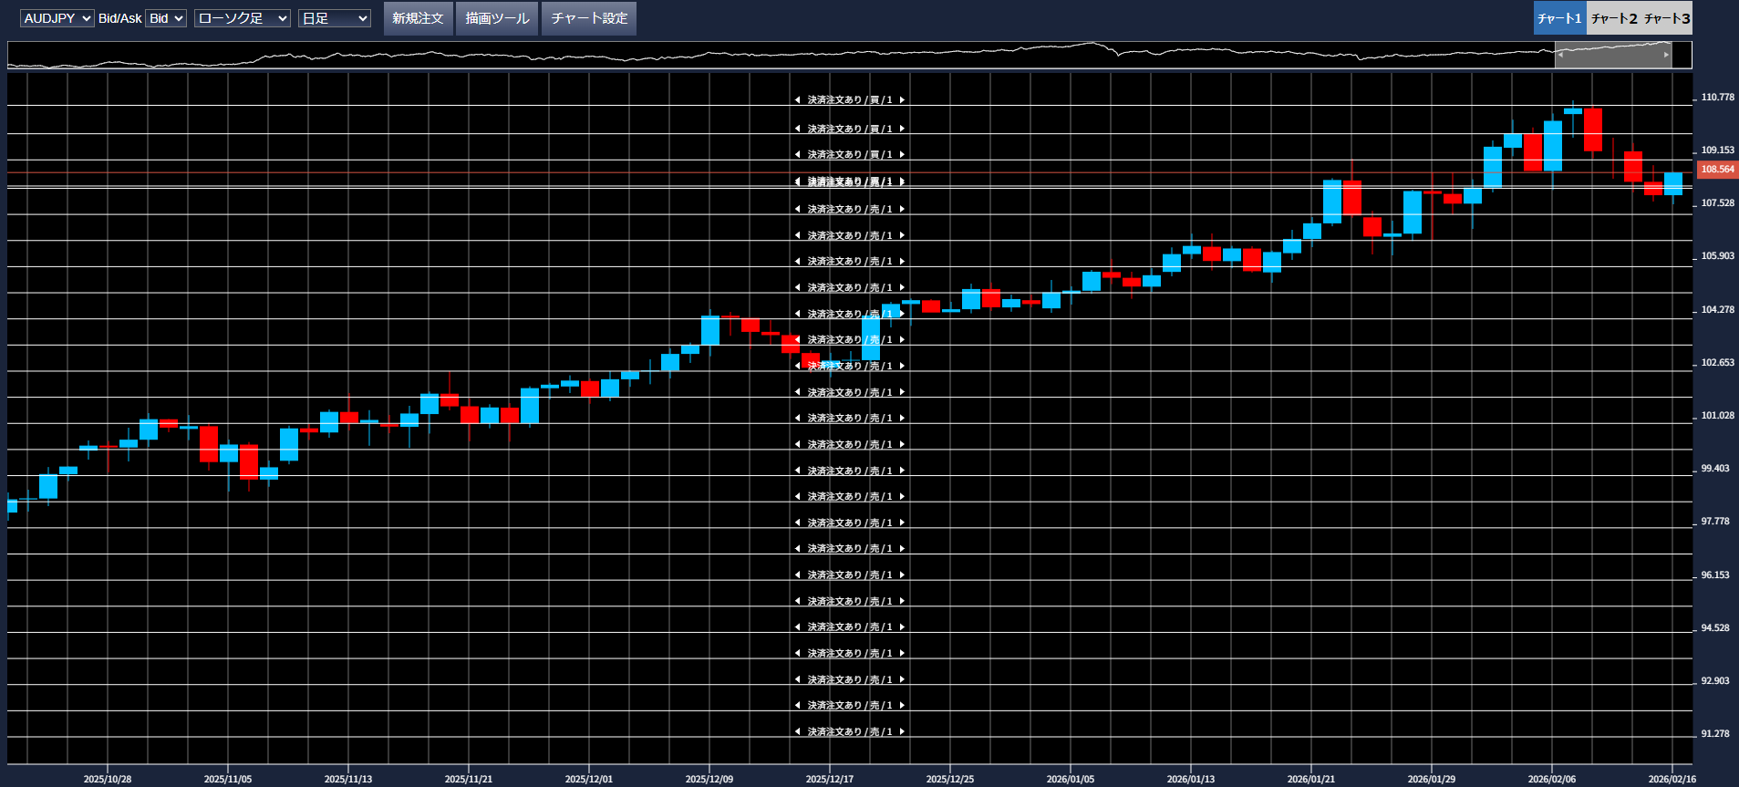Click the gray selected range in overview strip
1739x787 pixels.
(x=1612, y=55)
